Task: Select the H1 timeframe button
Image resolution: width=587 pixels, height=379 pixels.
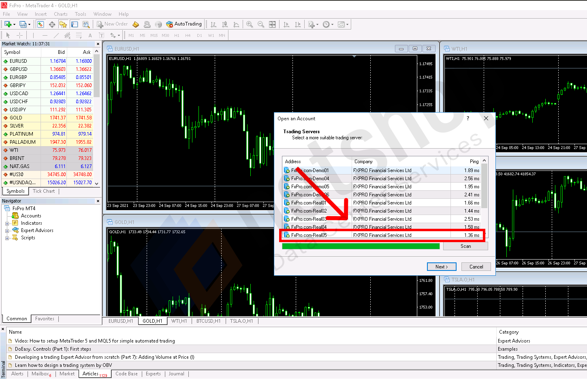Action: coord(177,36)
